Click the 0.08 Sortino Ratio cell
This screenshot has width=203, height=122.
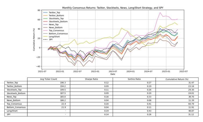pyautogui.click(x=134, y=100)
